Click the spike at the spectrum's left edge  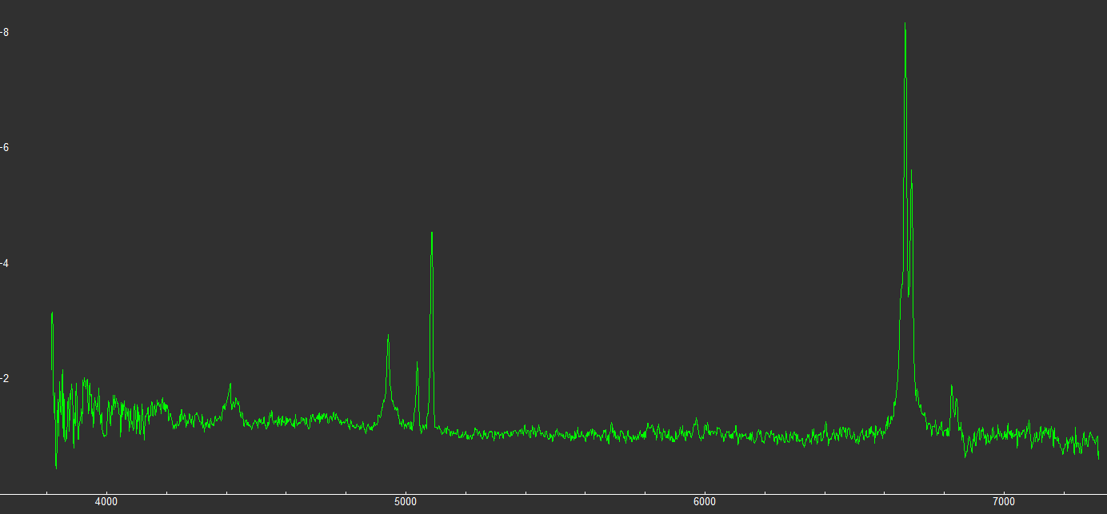point(52,313)
